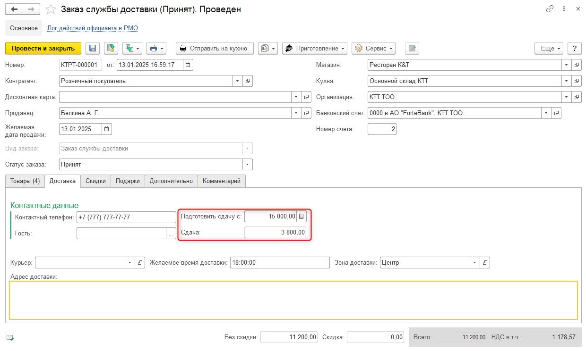Click the save document diskette icon

pos(93,48)
